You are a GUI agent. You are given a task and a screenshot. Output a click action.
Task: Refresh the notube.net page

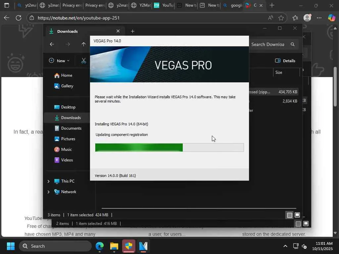[x=19, y=18]
